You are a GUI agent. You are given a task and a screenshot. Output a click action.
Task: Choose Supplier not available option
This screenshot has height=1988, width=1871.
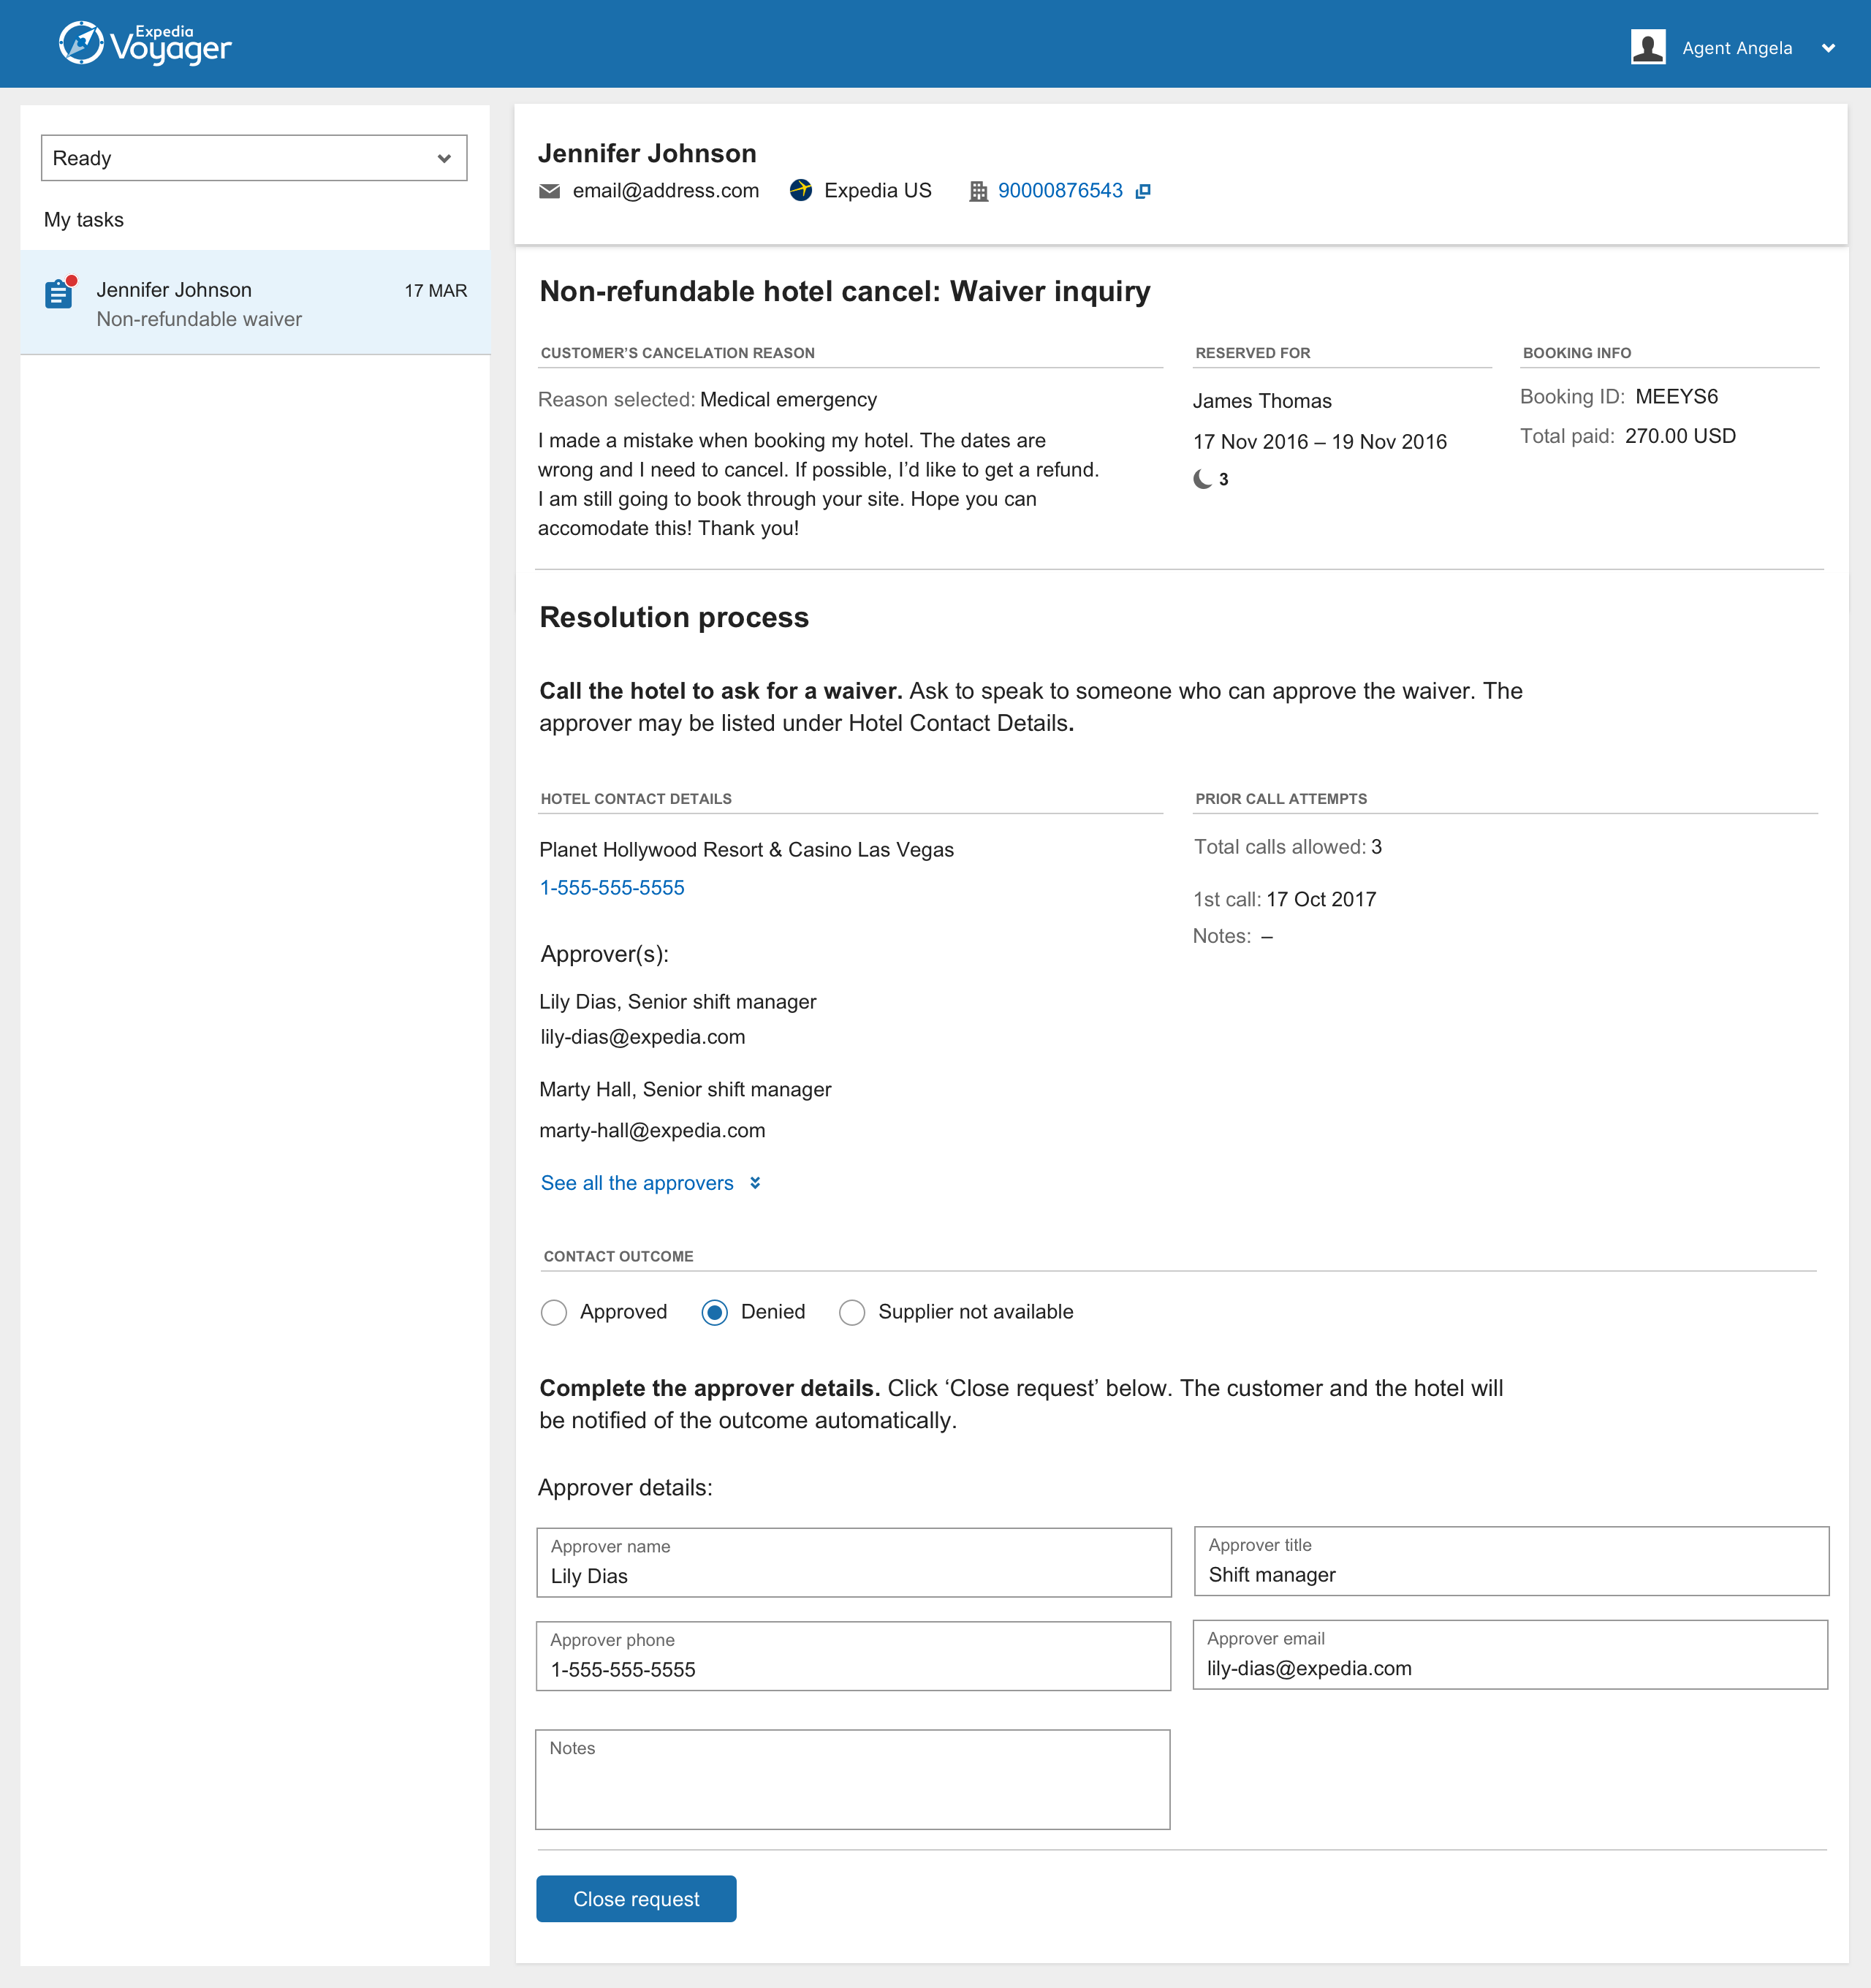tap(852, 1312)
